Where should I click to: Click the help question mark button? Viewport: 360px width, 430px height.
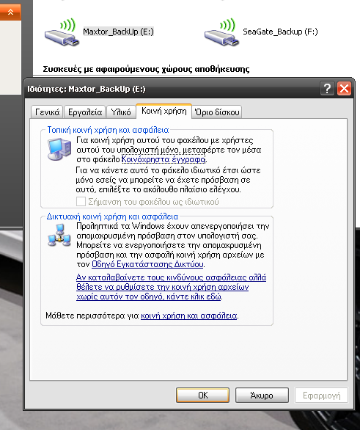pos(327,89)
